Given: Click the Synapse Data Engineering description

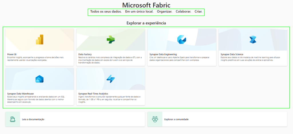Looking at the screenshot, I should 179,59.
